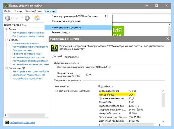Collapse the Дисплей tree node
Screen dimensions: 174x129
[6, 40]
